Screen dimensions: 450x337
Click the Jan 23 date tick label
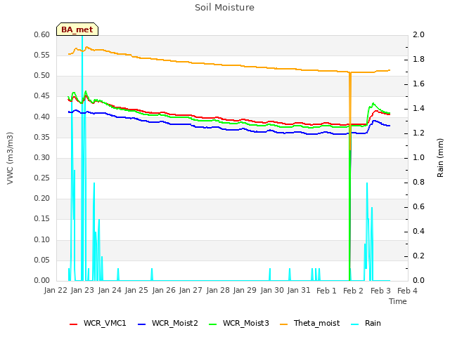click(x=82, y=291)
